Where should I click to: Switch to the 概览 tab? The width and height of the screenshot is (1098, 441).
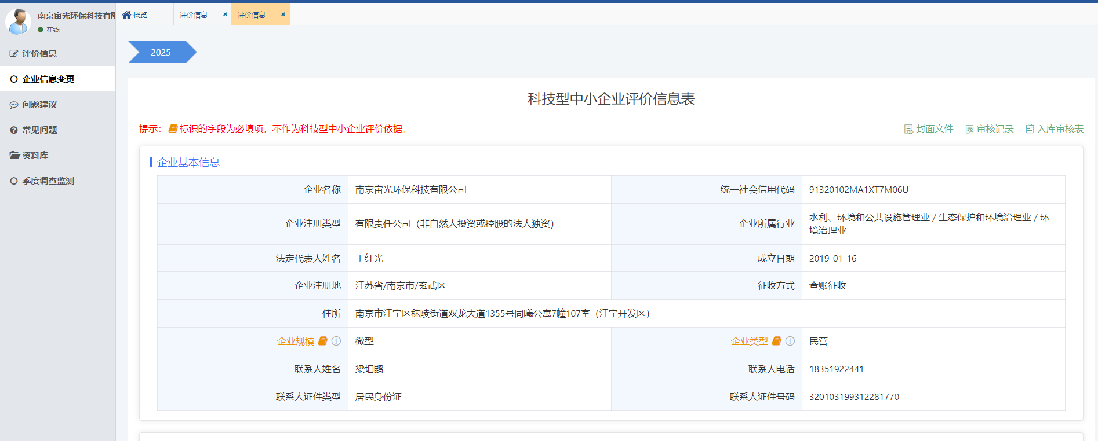click(140, 15)
